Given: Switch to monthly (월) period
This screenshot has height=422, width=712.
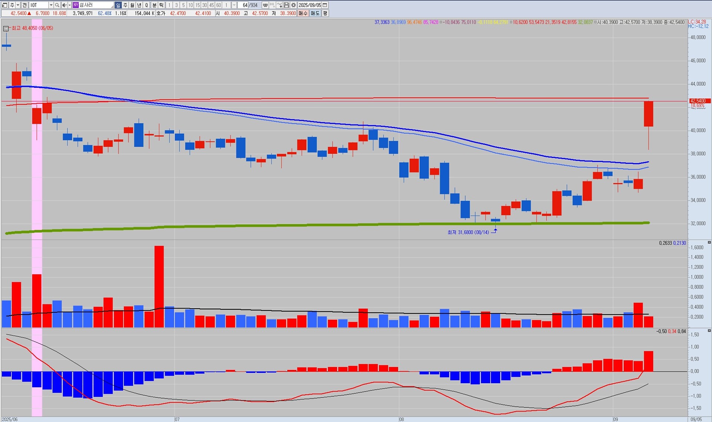Looking at the screenshot, I should pyautogui.click(x=132, y=5).
